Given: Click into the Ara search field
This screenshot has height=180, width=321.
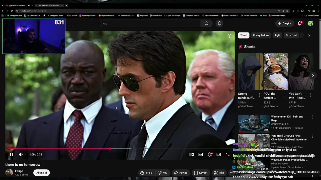Looking at the screenshot, I should click(x=150, y=23).
